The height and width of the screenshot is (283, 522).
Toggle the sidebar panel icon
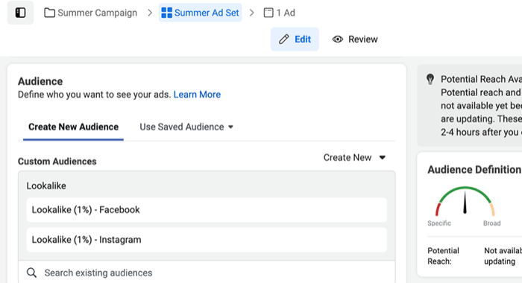(20, 13)
